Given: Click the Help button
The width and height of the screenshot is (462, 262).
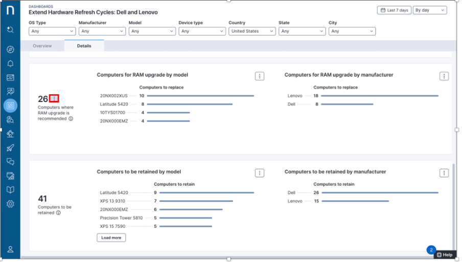Looking at the screenshot, I should pos(445,255).
